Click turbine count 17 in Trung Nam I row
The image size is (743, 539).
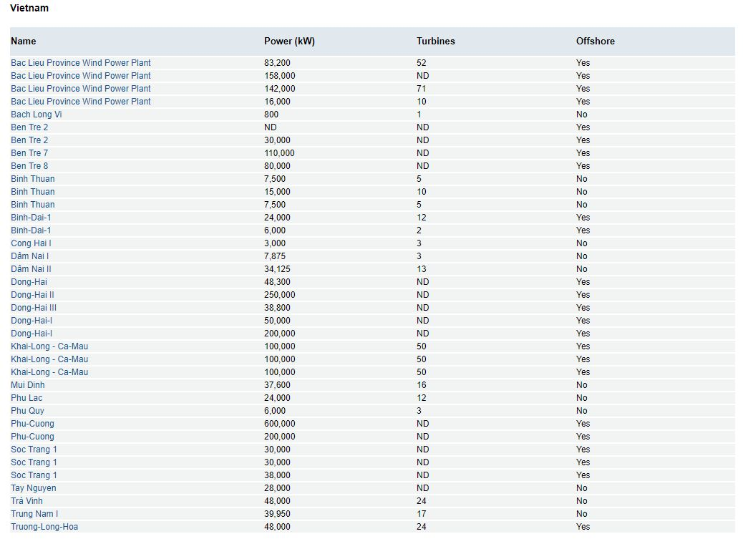pos(422,513)
